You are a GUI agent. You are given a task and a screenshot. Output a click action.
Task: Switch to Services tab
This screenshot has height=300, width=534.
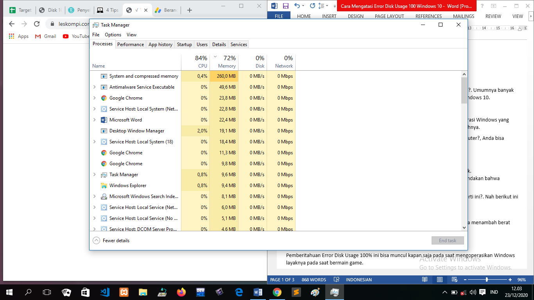pos(239,45)
